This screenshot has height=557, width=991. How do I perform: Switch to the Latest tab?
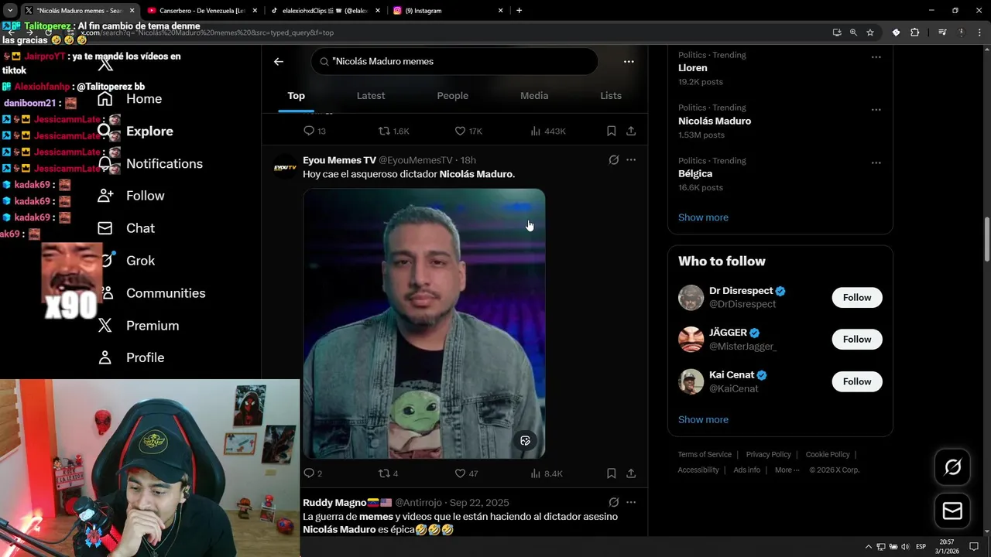[371, 96]
